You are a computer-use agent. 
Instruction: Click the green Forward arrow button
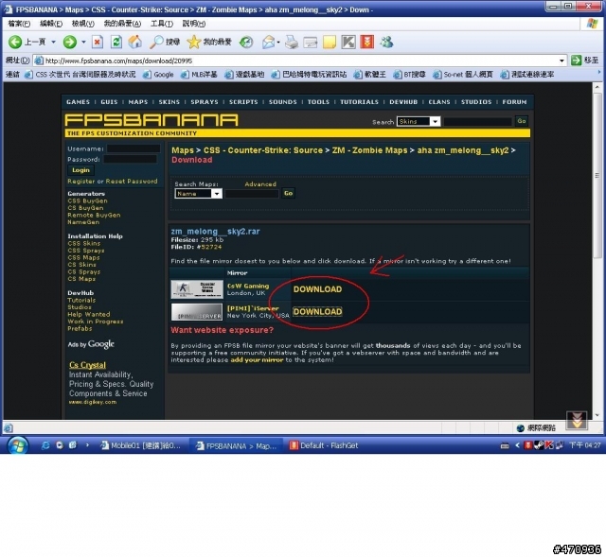(70, 42)
